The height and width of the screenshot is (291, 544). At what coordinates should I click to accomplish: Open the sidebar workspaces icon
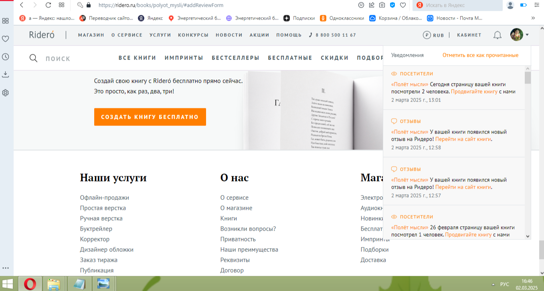pos(6,21)
